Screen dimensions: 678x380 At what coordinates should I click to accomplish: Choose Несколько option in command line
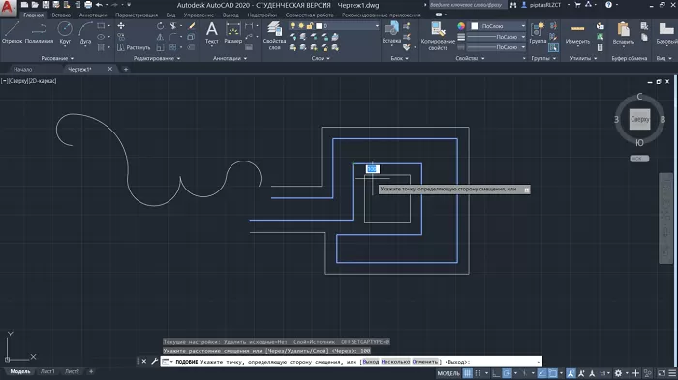[395, 362]
